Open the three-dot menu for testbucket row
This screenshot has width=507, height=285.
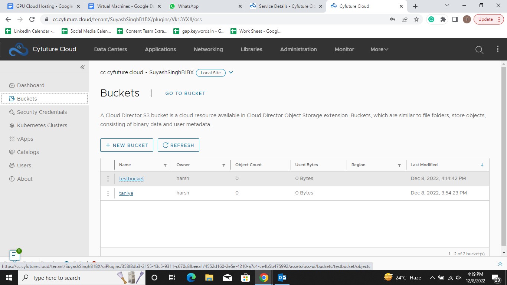click(x=108, y=179)
